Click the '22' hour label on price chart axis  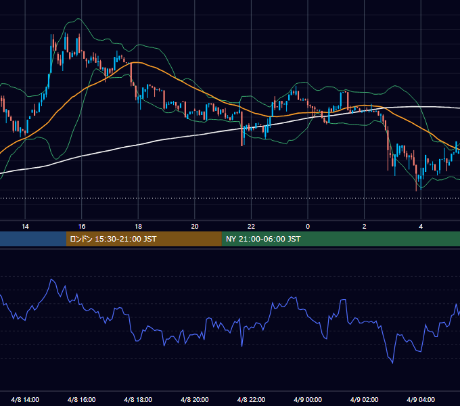[251, 227]
